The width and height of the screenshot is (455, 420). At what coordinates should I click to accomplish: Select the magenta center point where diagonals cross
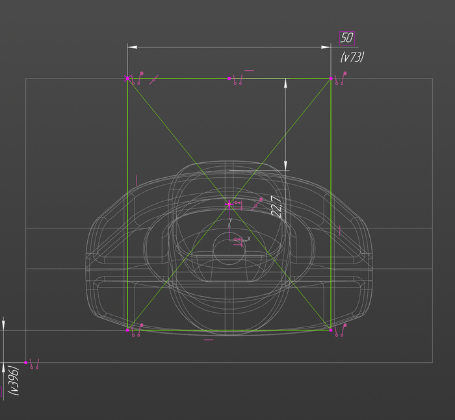click(229, 204)
